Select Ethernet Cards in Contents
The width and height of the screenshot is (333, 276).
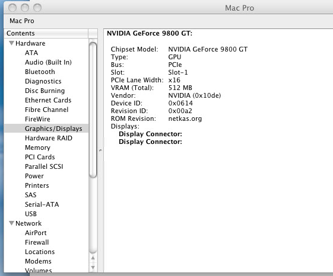coord(48,100)
